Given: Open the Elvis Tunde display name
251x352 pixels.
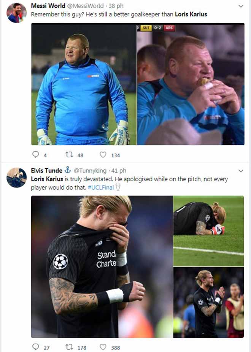Looking at the screenshot, I should (46, 171).
